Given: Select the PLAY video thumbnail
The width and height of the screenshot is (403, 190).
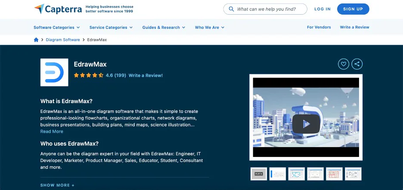Looking at the screenshot, I should pos(259,174).
